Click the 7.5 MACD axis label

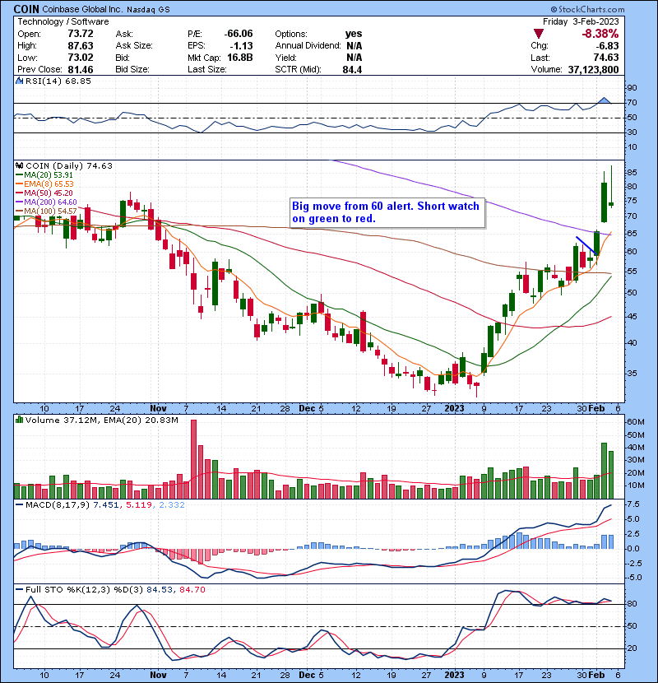coord(633,504)
